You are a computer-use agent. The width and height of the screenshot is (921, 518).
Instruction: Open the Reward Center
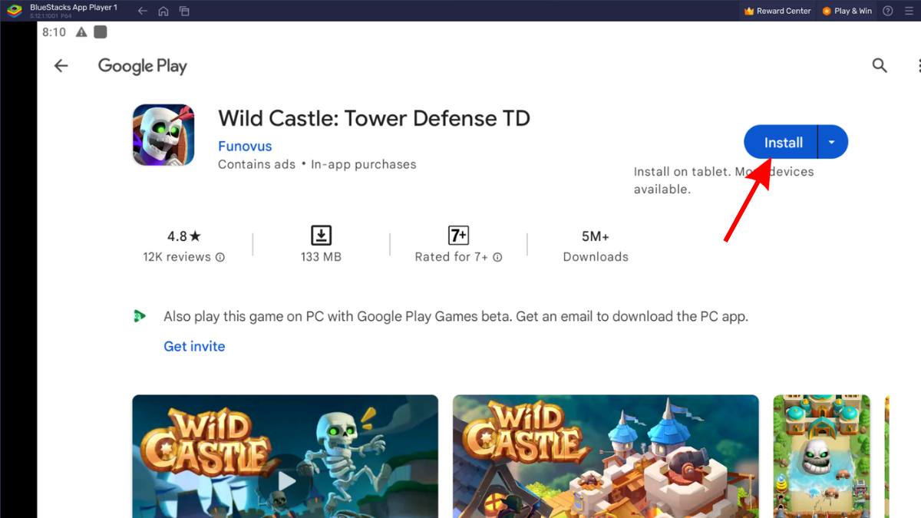777,11
